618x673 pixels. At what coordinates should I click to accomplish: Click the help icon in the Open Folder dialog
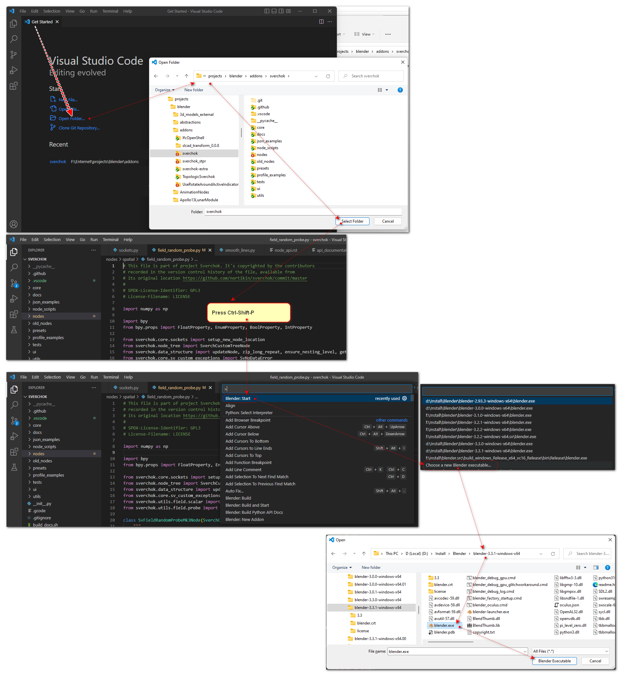point(400,90)
